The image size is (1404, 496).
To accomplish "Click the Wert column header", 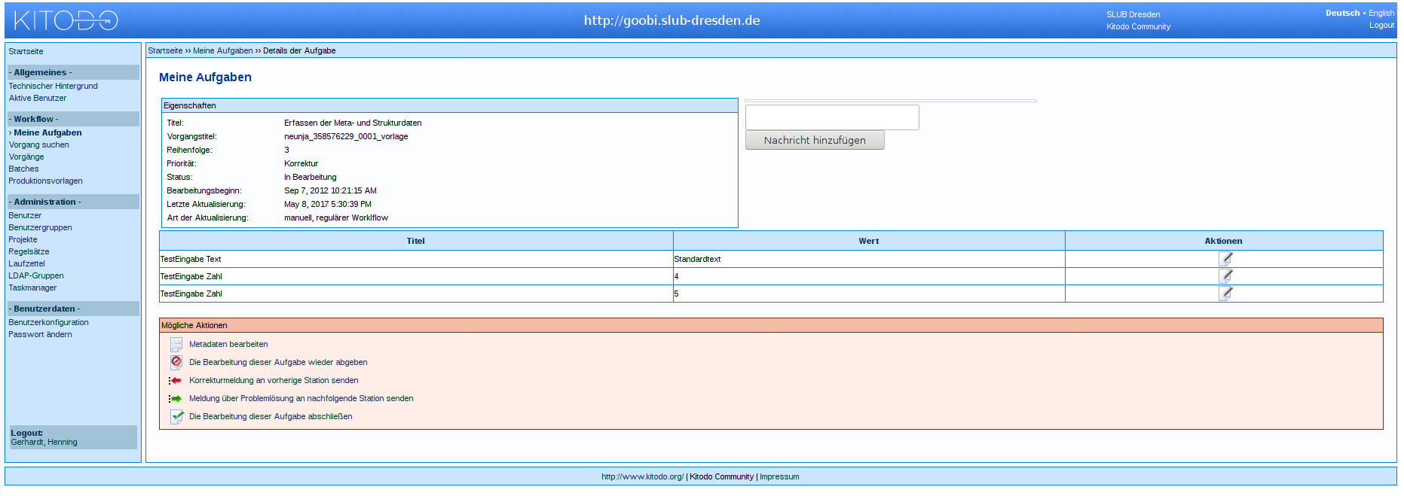I will [869, 241].
